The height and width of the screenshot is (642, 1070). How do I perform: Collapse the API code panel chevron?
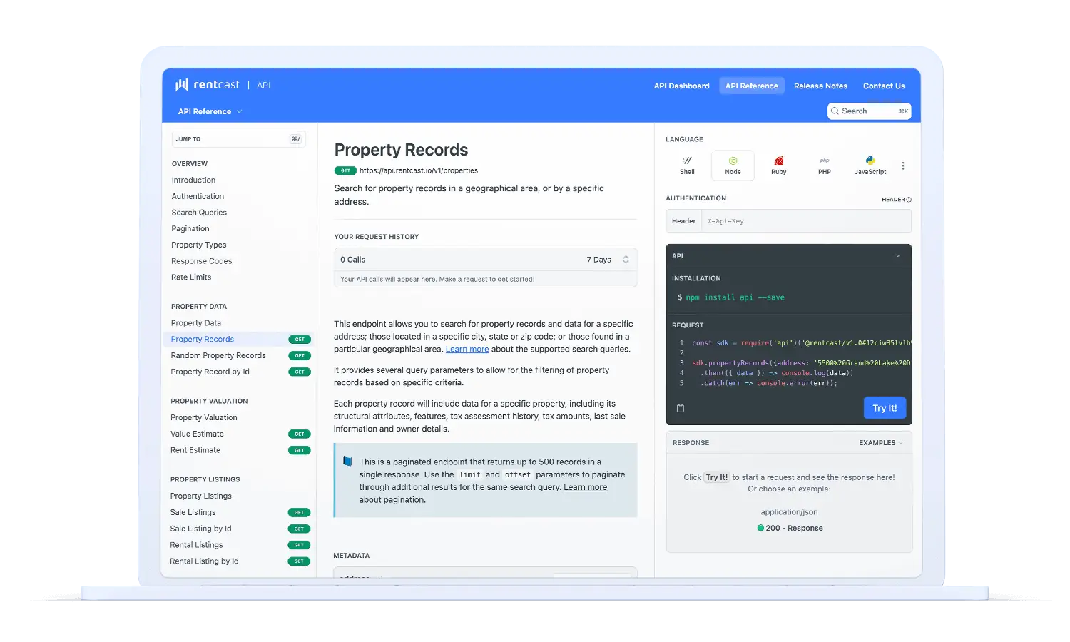coord(898,256)
